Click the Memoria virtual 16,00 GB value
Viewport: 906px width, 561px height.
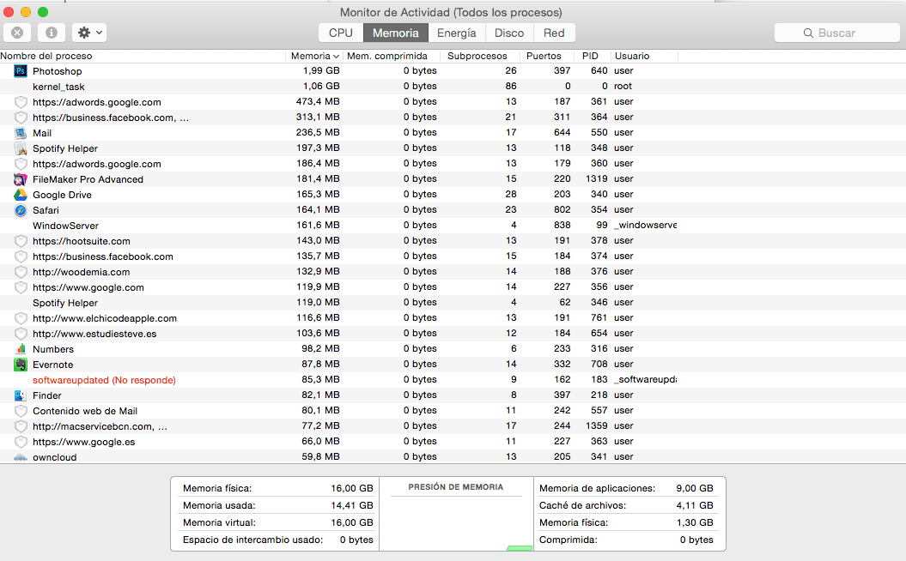click(x=352, y=523)
